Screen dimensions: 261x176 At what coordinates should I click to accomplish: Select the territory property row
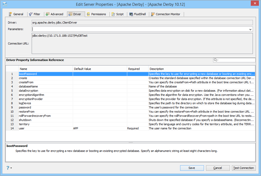coord(130,124)
